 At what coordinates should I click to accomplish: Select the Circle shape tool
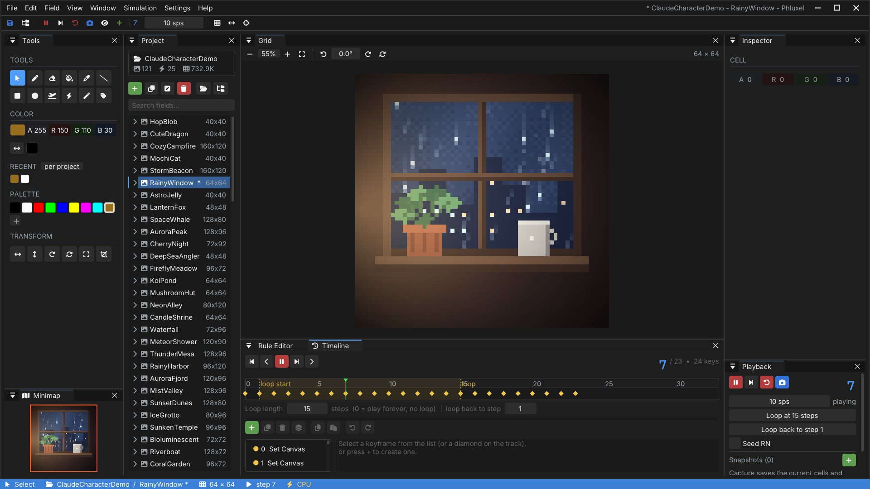coord(35,96)
